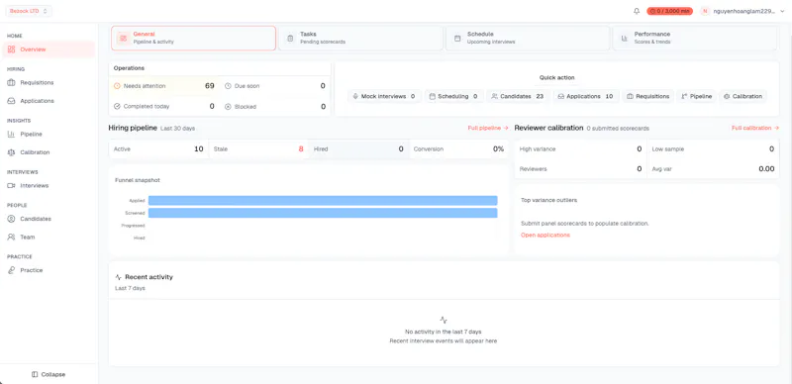
Task: Click the Candidates sidebar person icon
Action: [11, 219]
